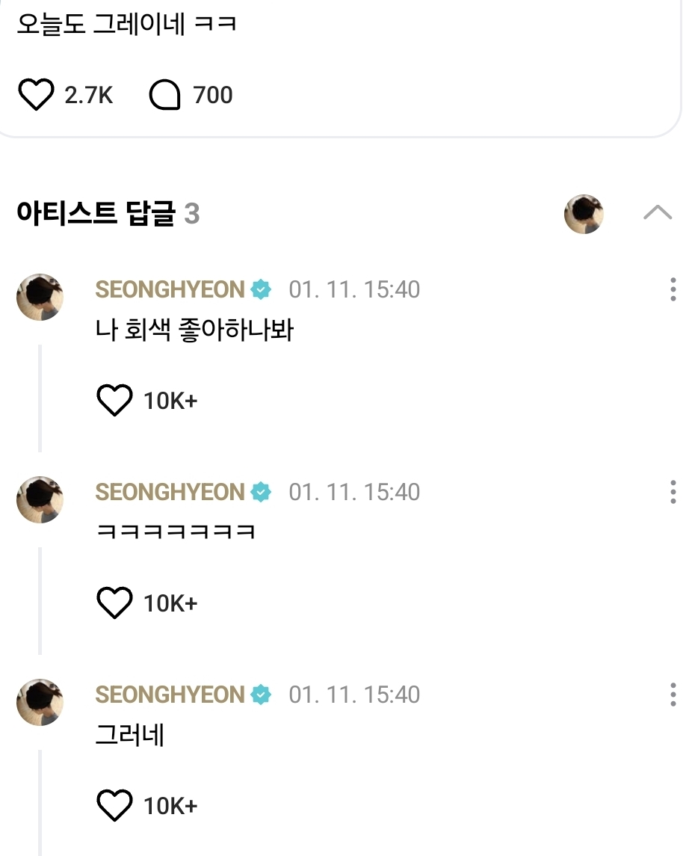Screen dimensions: 692x856
Task: Open SEONGHYEON's profile from the first reply name
Action: (170, 289)
